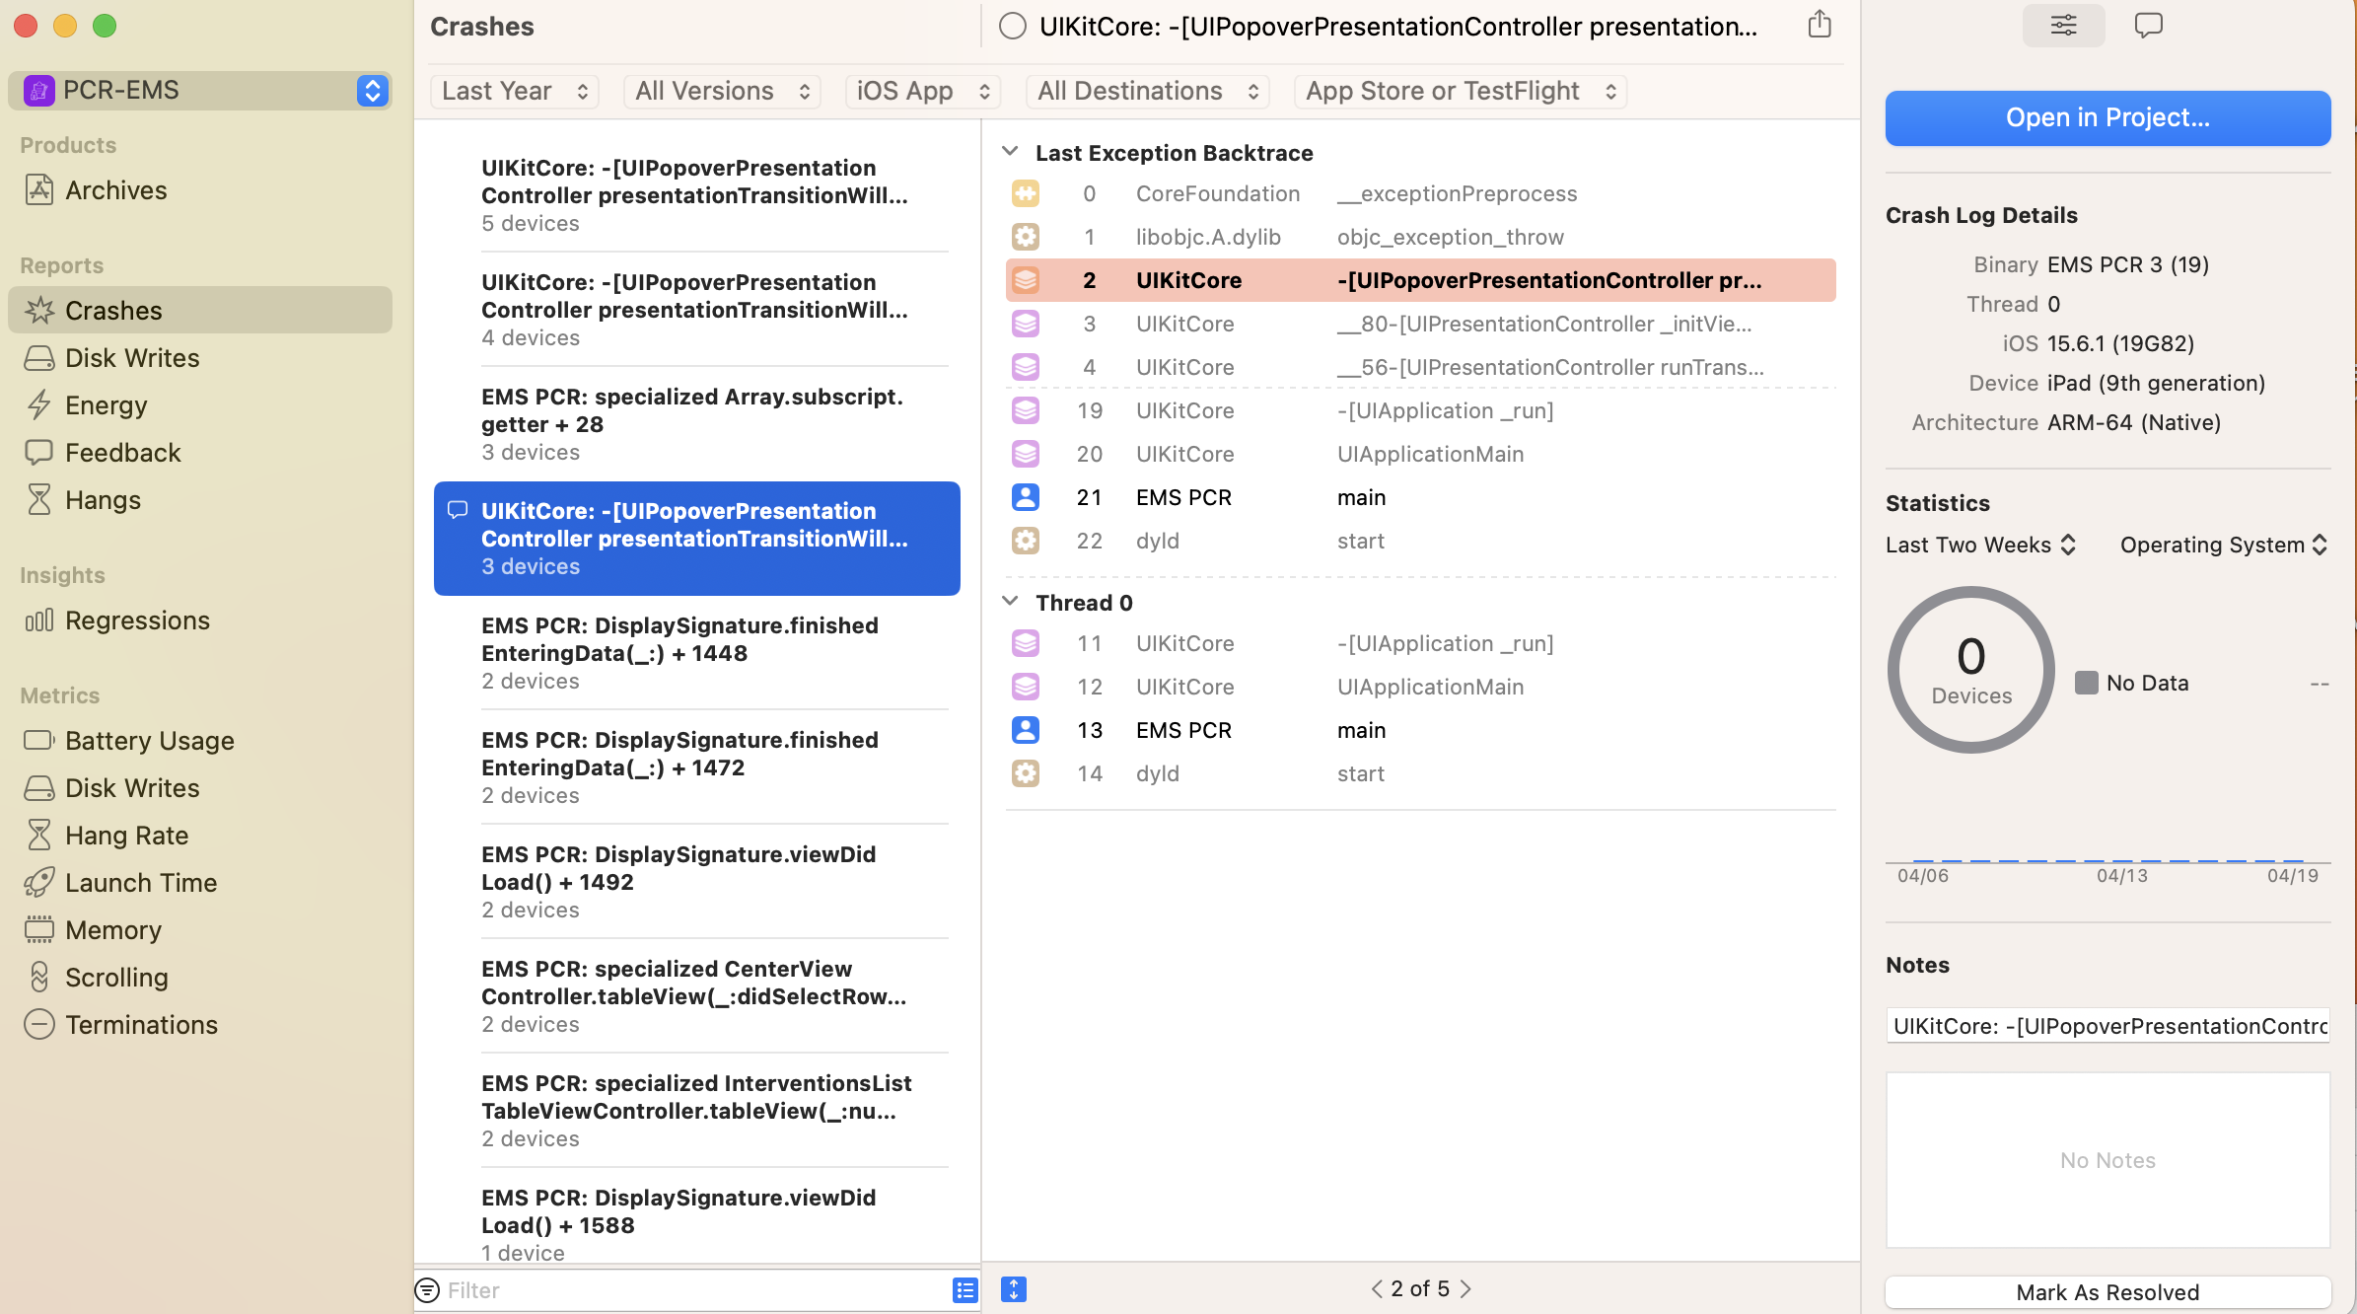This screenshot has height=1314, width=2357.
Task: Click the Mark As Resolved button
Action: [x=2107, y=1292]
